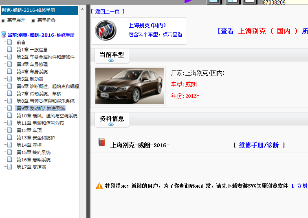Click the warning triangle icon near 特别提示
The height and width of the screenshot is (218, 308).
(x=99, y=186)
